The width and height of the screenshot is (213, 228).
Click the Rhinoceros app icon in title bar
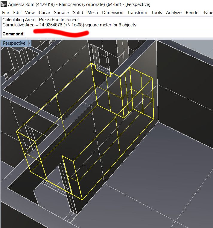tap(4, 4)
